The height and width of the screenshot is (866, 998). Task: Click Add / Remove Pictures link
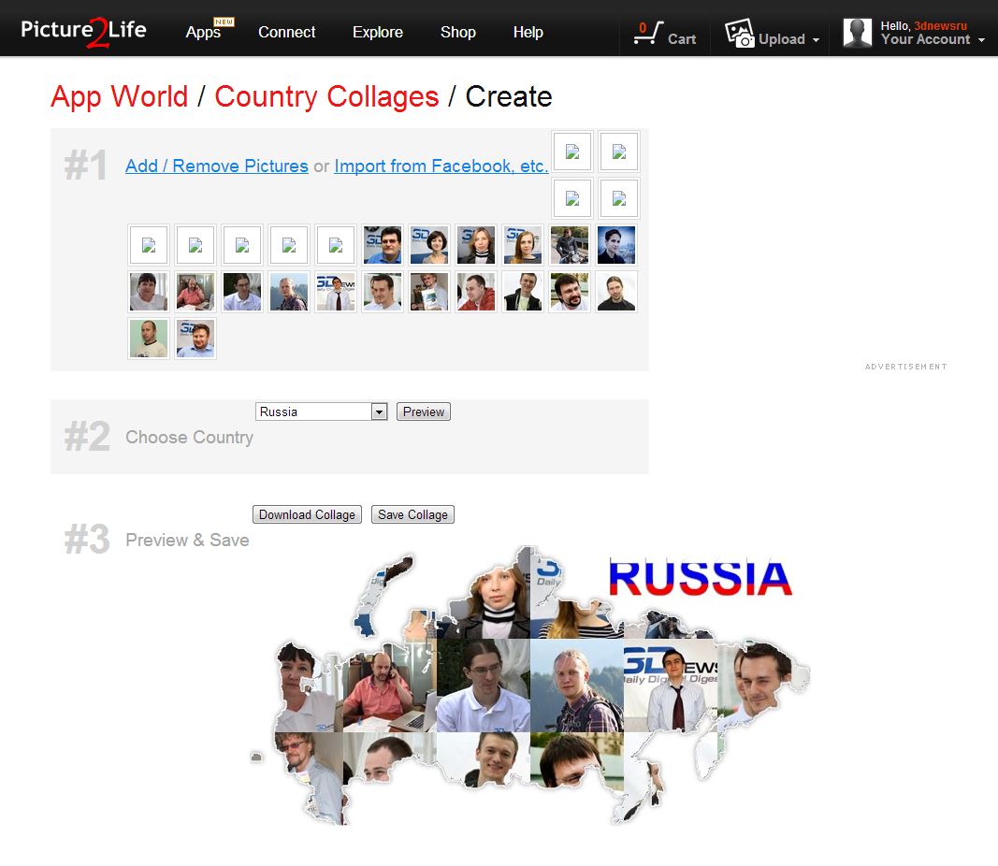pos(217,166)
